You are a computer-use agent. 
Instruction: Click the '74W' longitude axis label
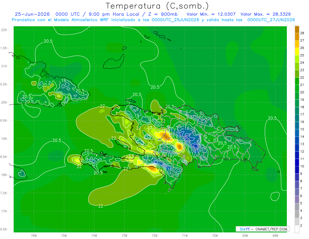(x=94, y=235)
